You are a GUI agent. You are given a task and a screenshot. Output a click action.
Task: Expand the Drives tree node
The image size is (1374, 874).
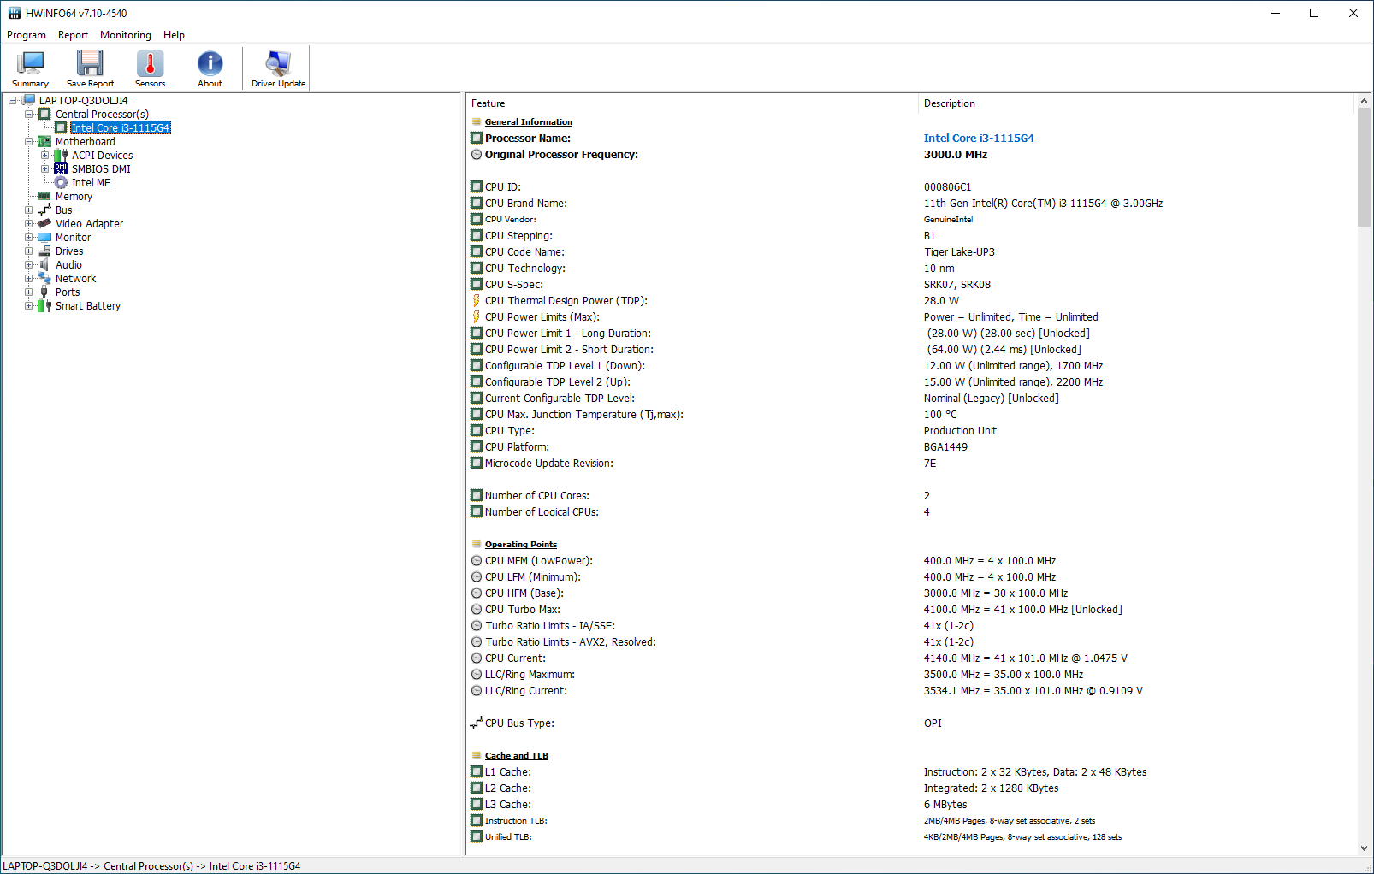click(29, 251)
